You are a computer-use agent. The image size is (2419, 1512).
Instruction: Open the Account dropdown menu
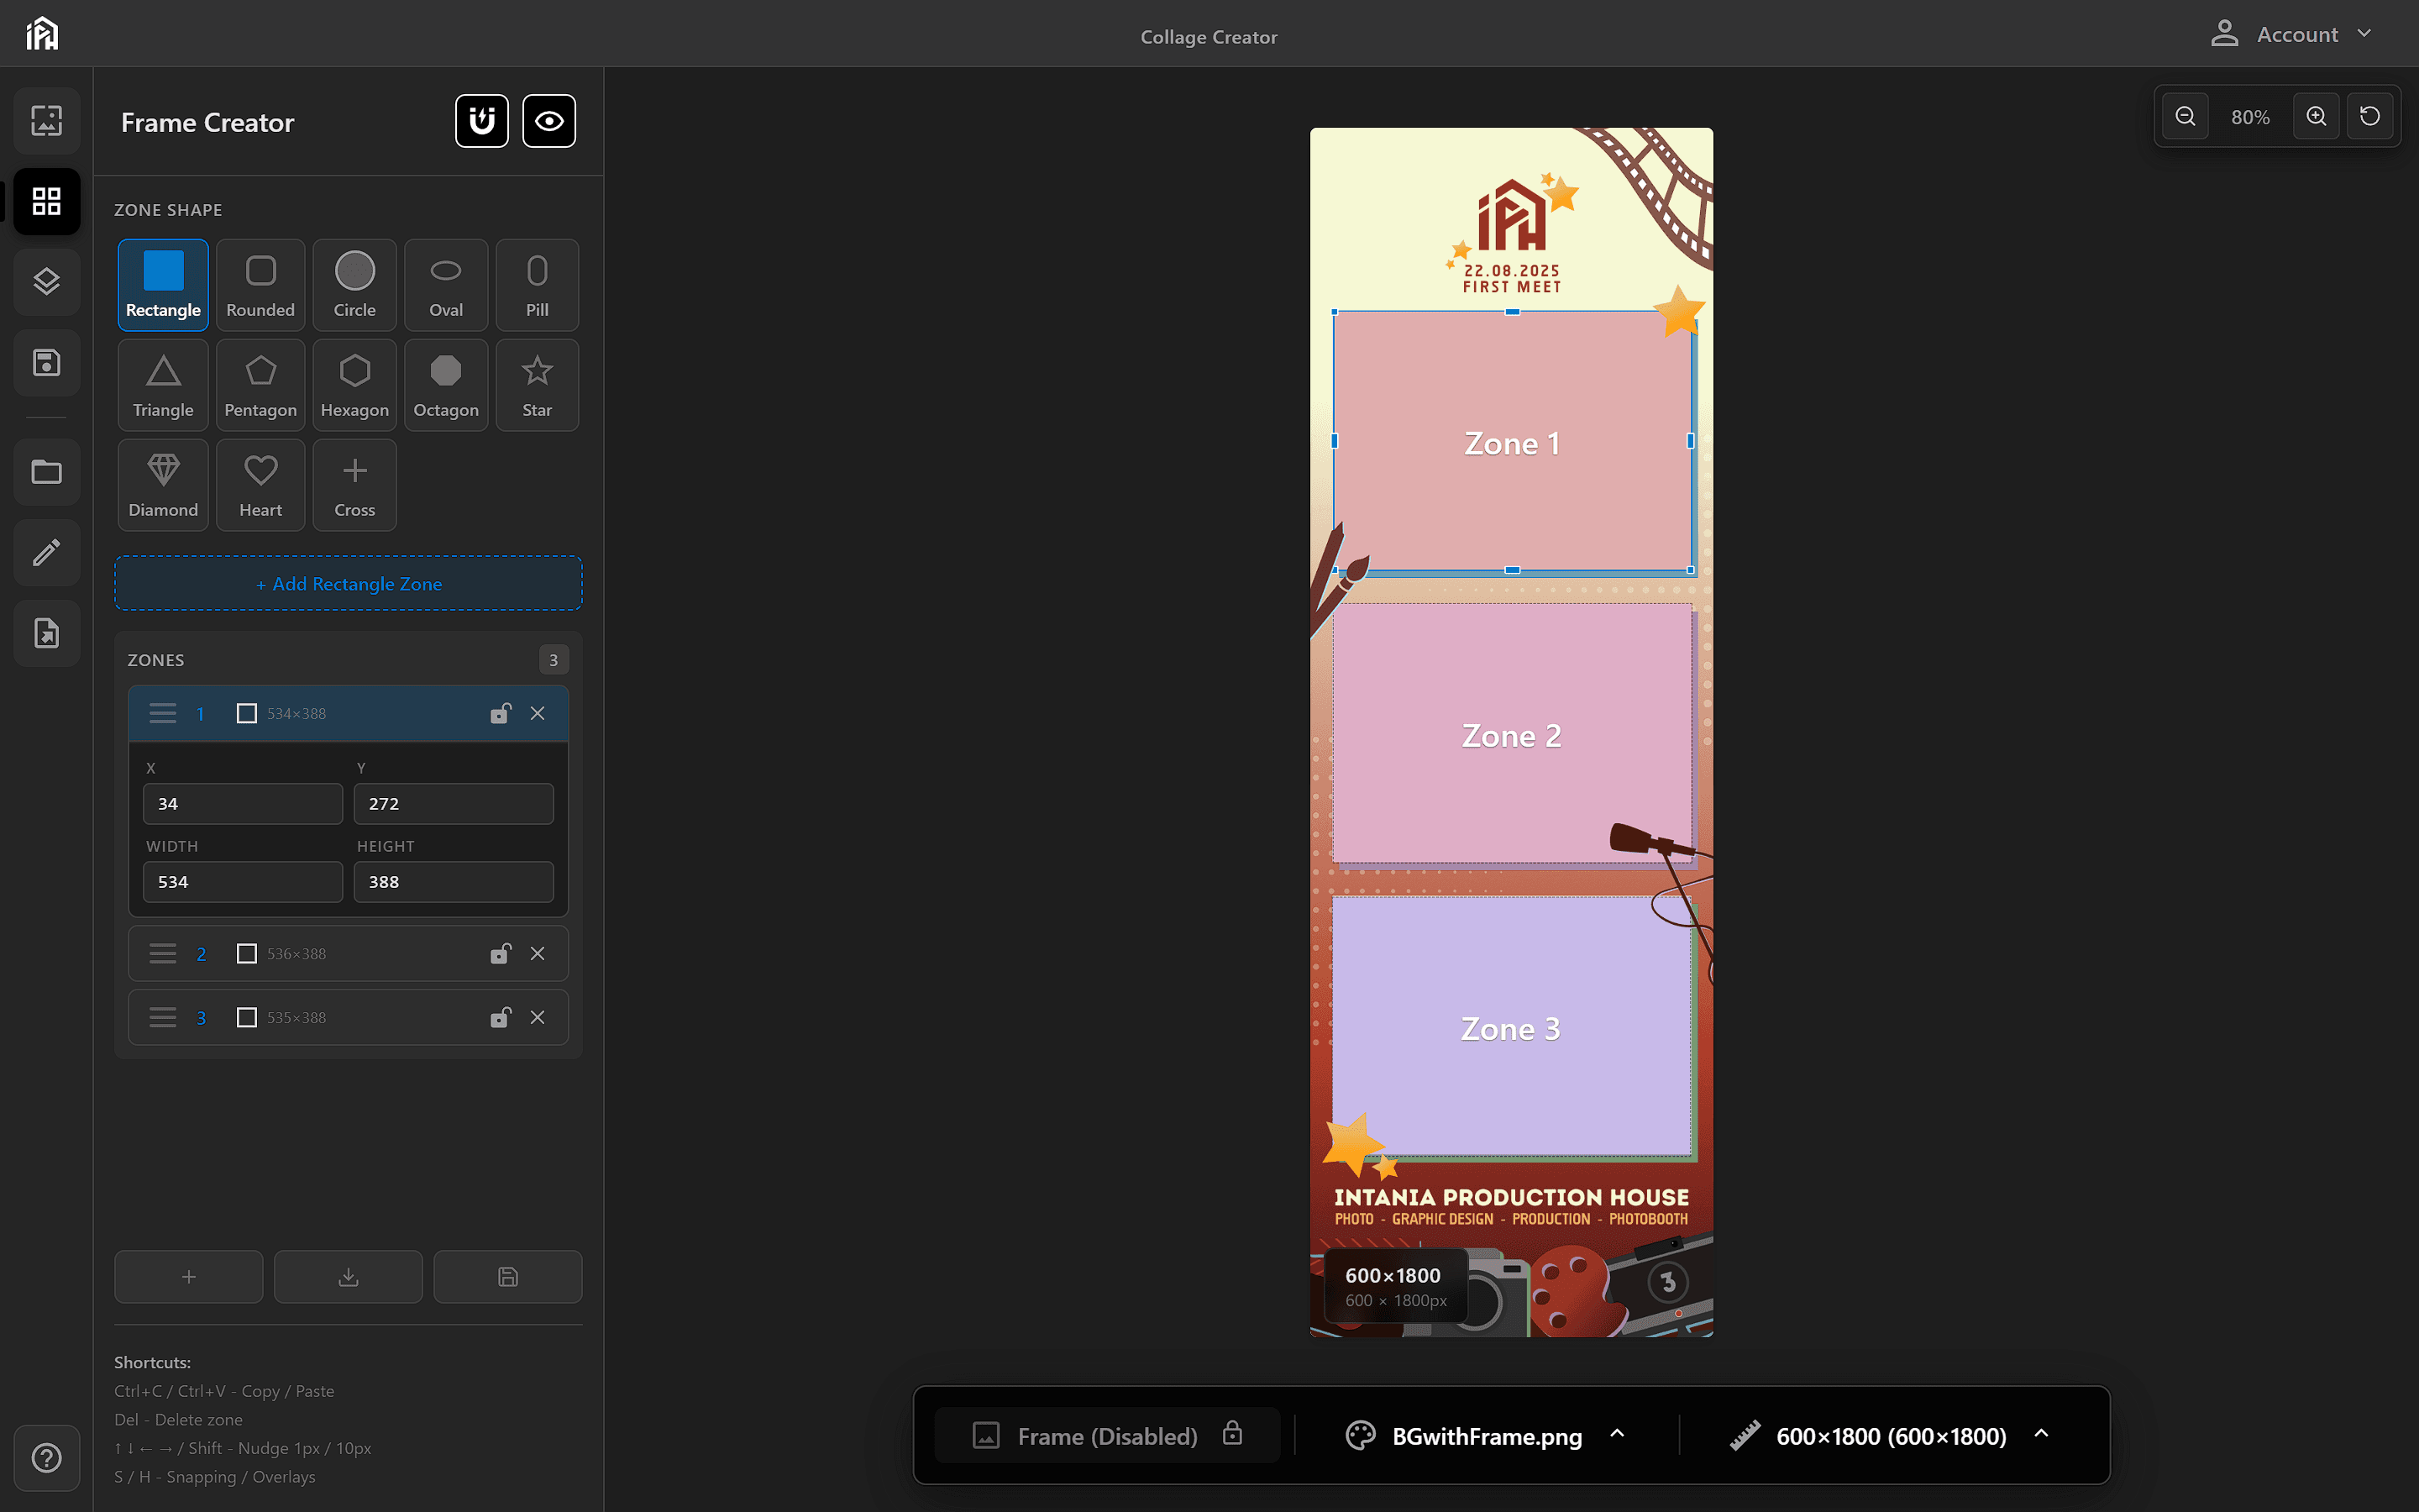click(2291, 34)
